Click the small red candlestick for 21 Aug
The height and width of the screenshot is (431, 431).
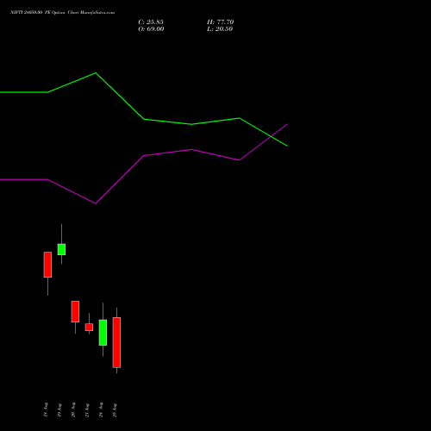[89, 328]
